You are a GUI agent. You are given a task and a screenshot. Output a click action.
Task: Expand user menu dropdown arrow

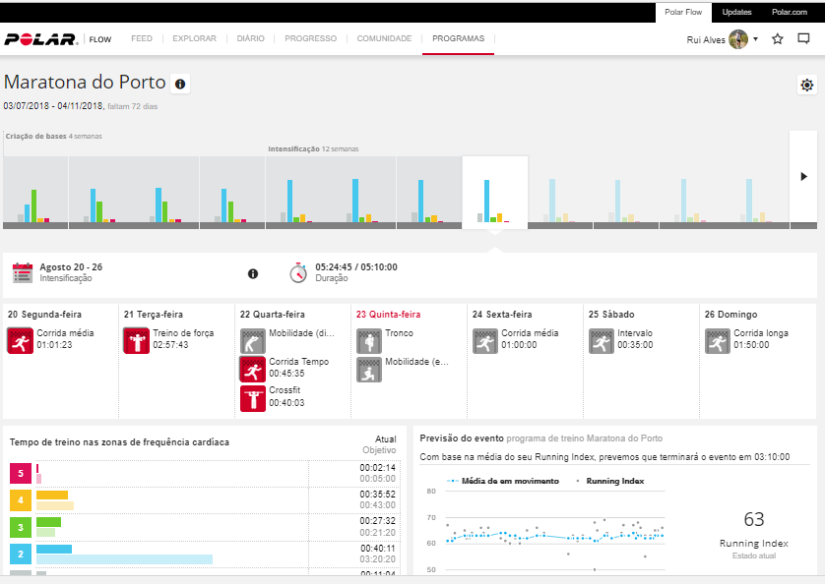click(x=755, y=39)
